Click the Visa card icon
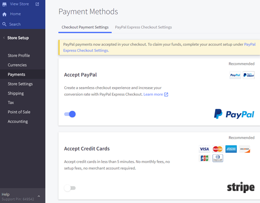260x203 pixels. click(x=204, y=149)
